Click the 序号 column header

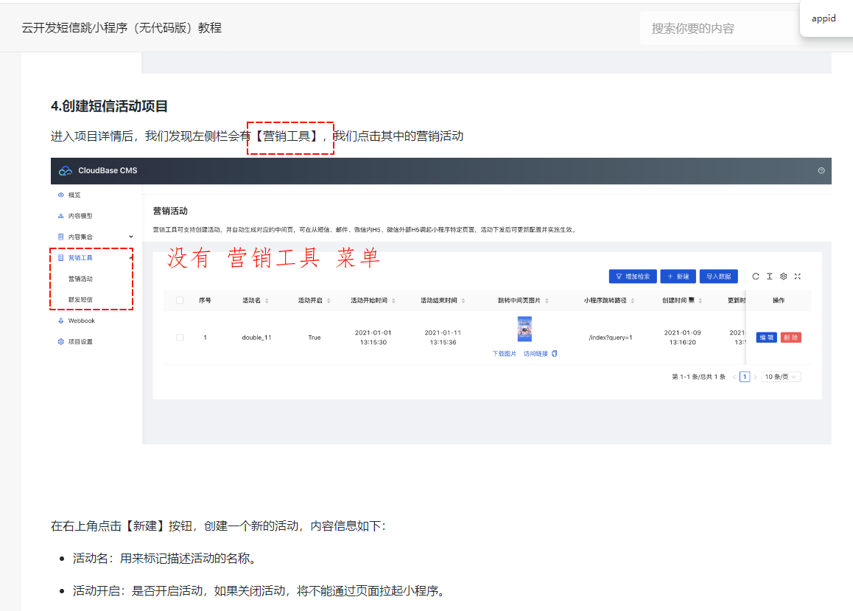[x=205, y=300]
